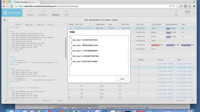Close the THIS dialog with the Close button
The image size is (200, 112).
122,79
